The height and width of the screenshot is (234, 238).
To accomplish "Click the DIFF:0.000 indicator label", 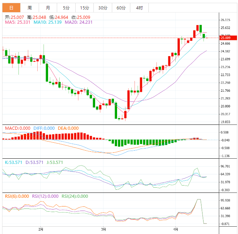I will [x=44, y=128].
